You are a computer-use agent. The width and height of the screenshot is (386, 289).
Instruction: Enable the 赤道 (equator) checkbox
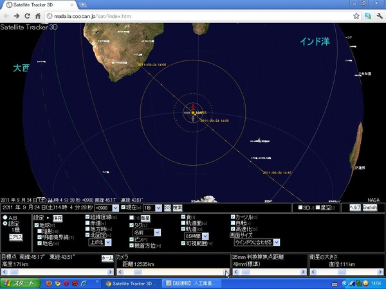click(x=87, y=223)
